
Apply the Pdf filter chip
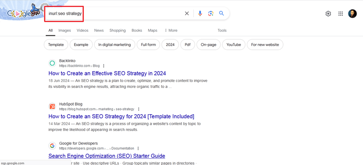tap(187, 45)
